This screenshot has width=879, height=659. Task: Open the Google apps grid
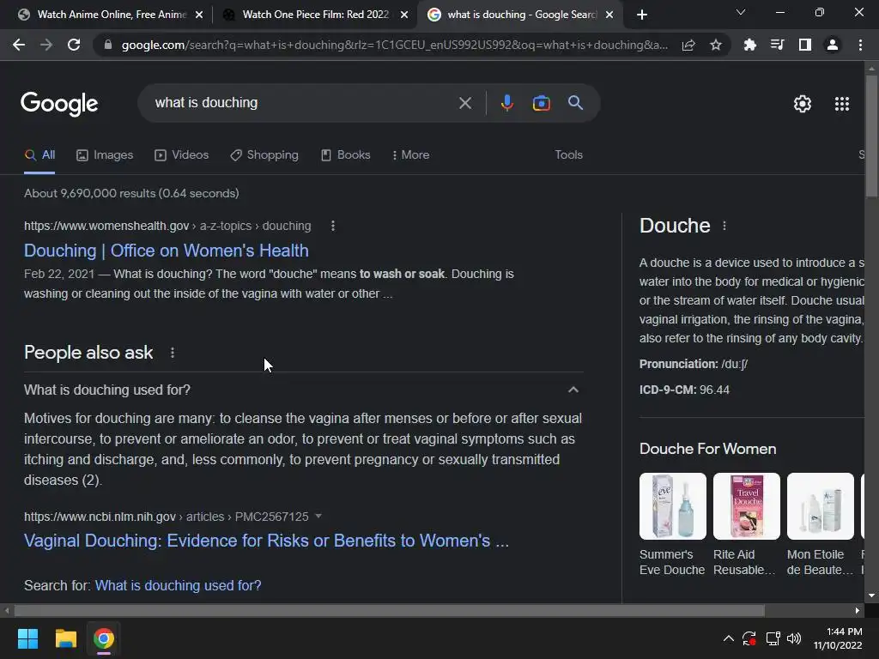coord(842,104)
